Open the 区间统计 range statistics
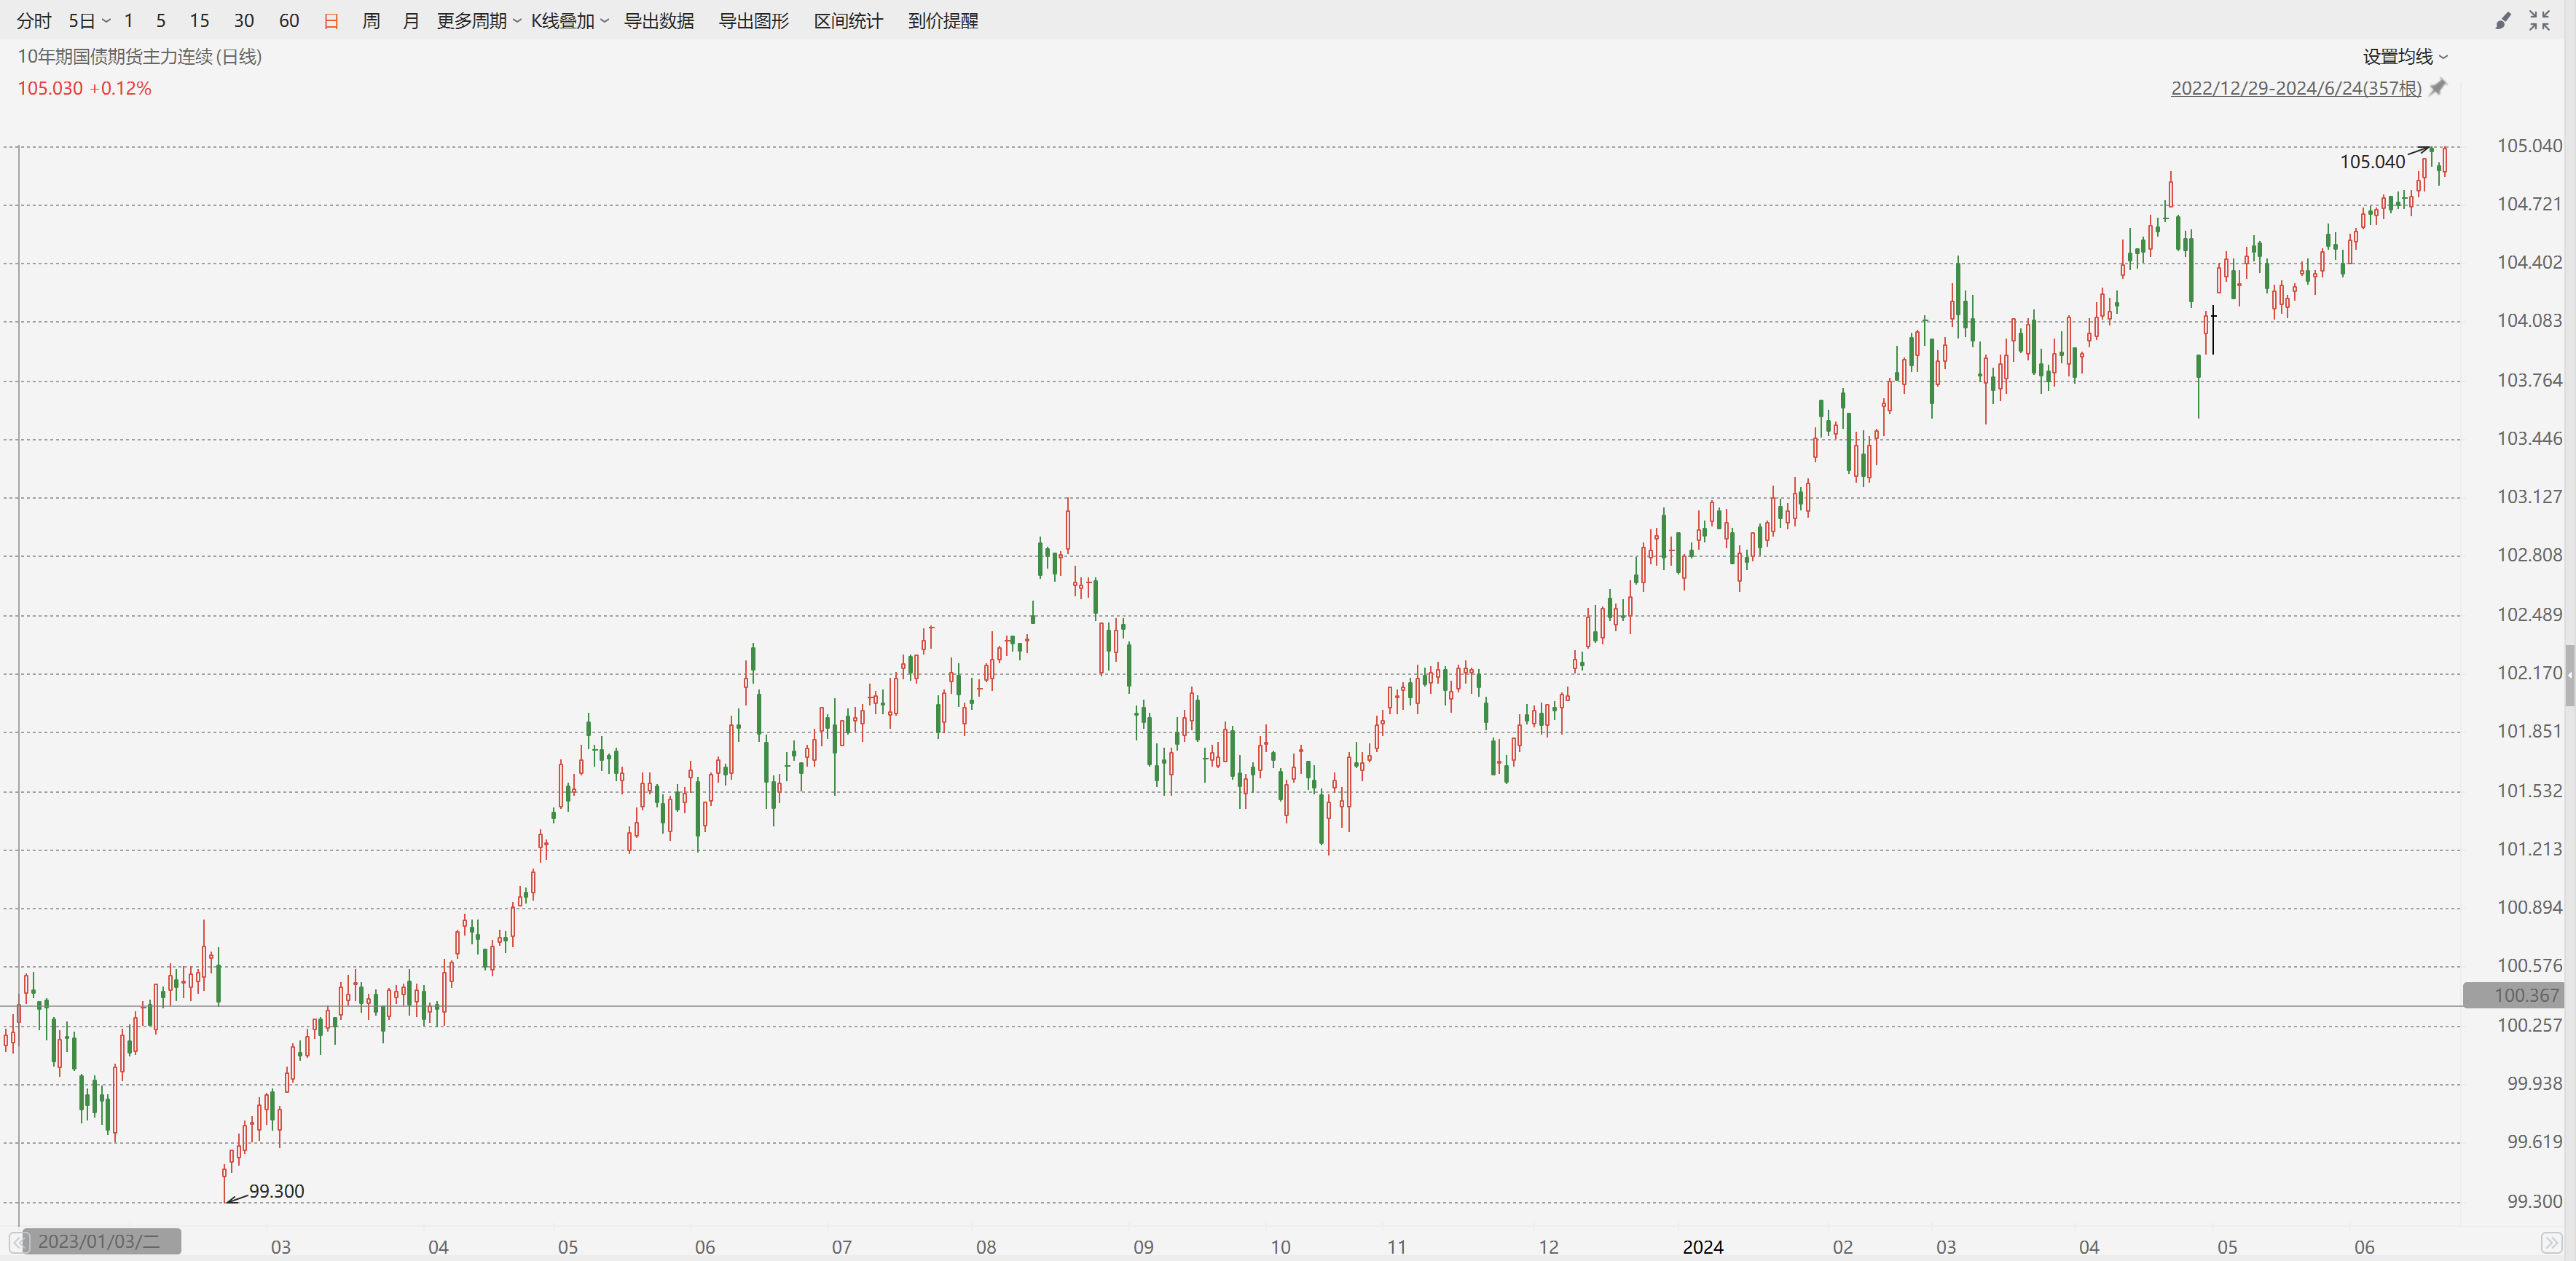 (848, 21)
